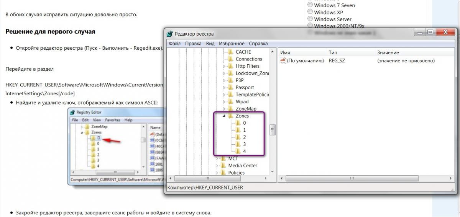Open the Favorites menu in Registry Editor

tap(113, 120)
